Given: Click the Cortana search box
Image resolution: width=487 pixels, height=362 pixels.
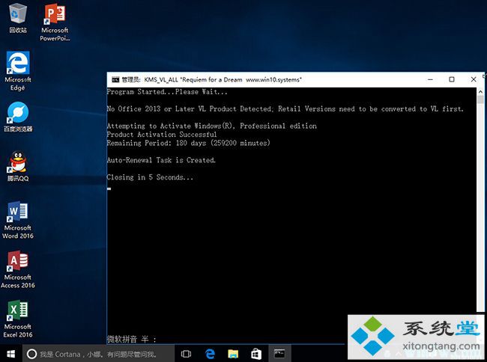Looking at the screenshot, I should (x=98, y=354).
